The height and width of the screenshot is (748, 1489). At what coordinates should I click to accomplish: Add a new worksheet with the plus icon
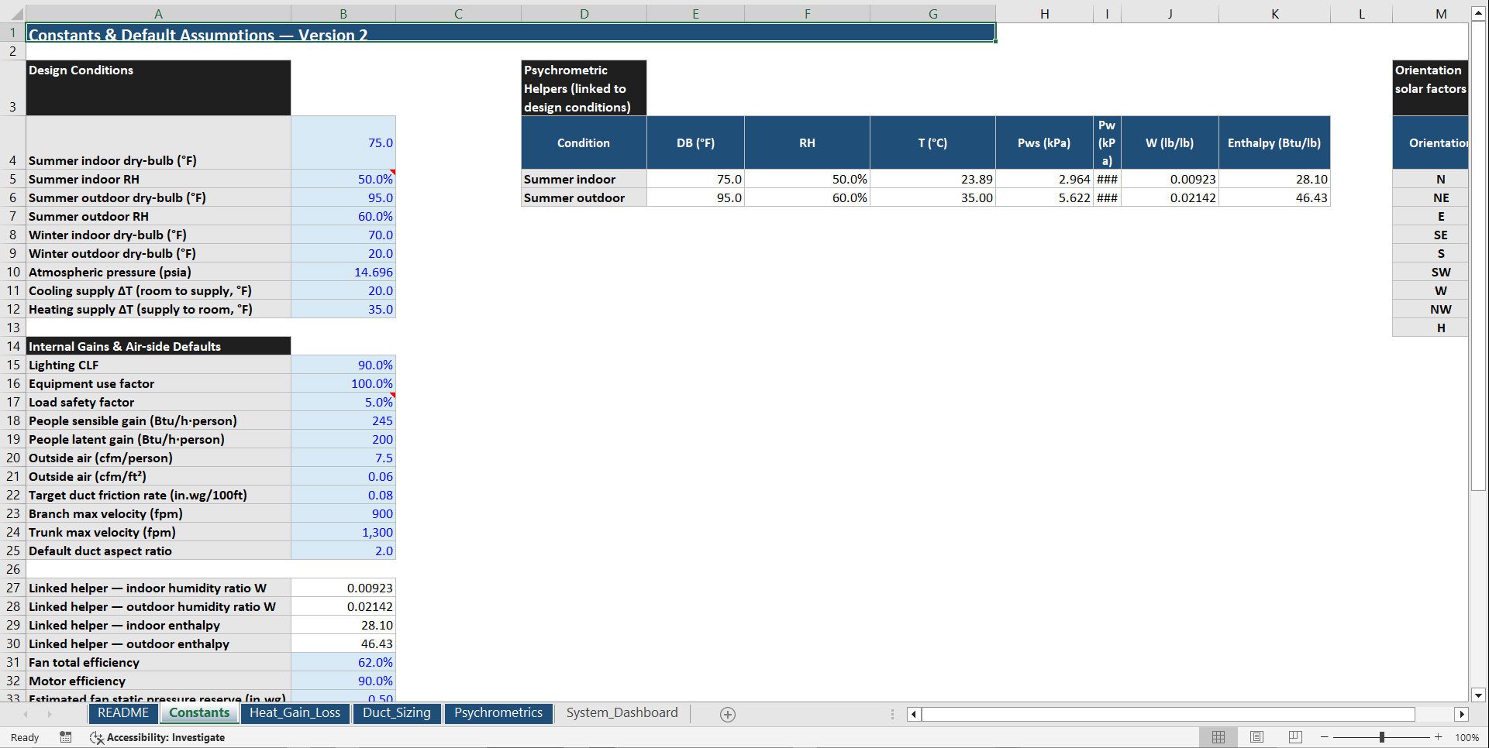click(x=727, y=713)
